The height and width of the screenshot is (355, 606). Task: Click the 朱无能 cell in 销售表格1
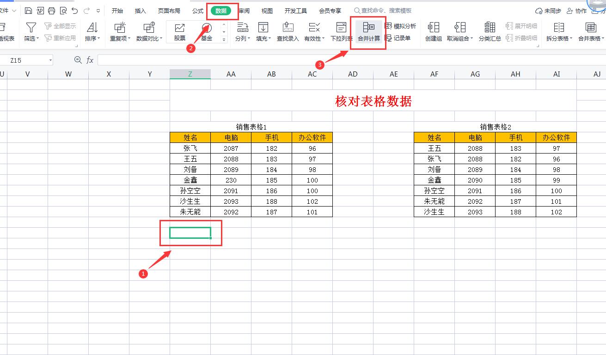(190, 212)
